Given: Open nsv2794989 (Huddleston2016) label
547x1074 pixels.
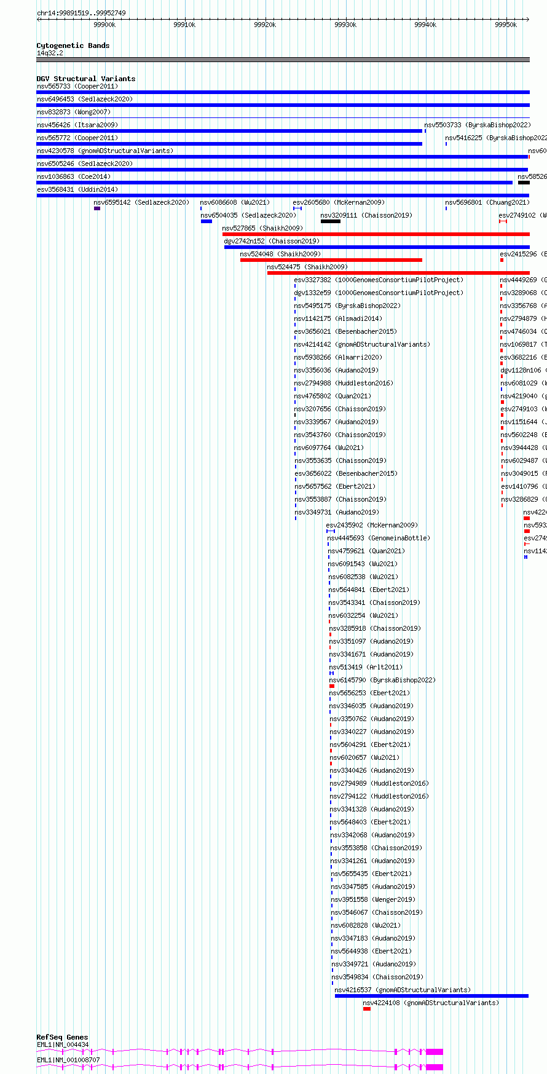Looking at the screenshot, I should point(379,784).
